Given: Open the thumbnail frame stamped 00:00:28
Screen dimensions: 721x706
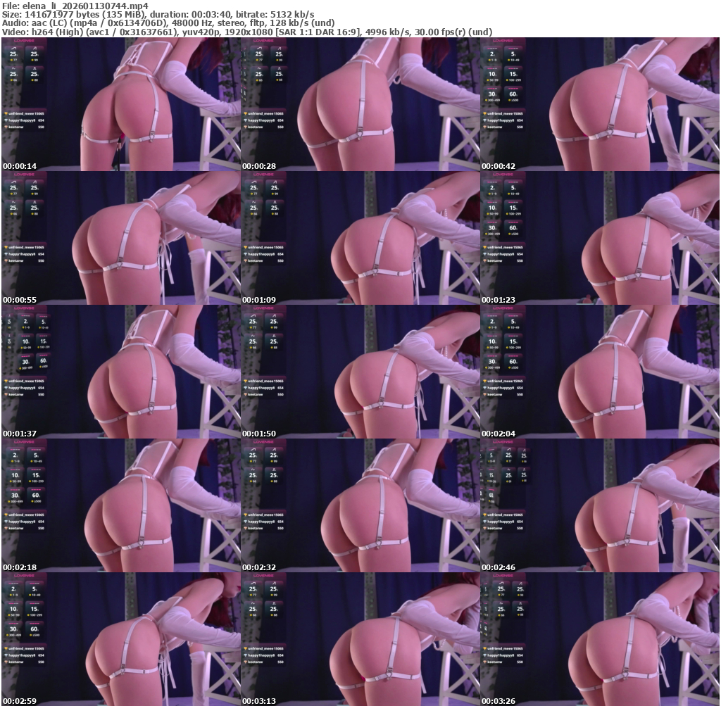Looking at the screenshot, I should [360, 104].
